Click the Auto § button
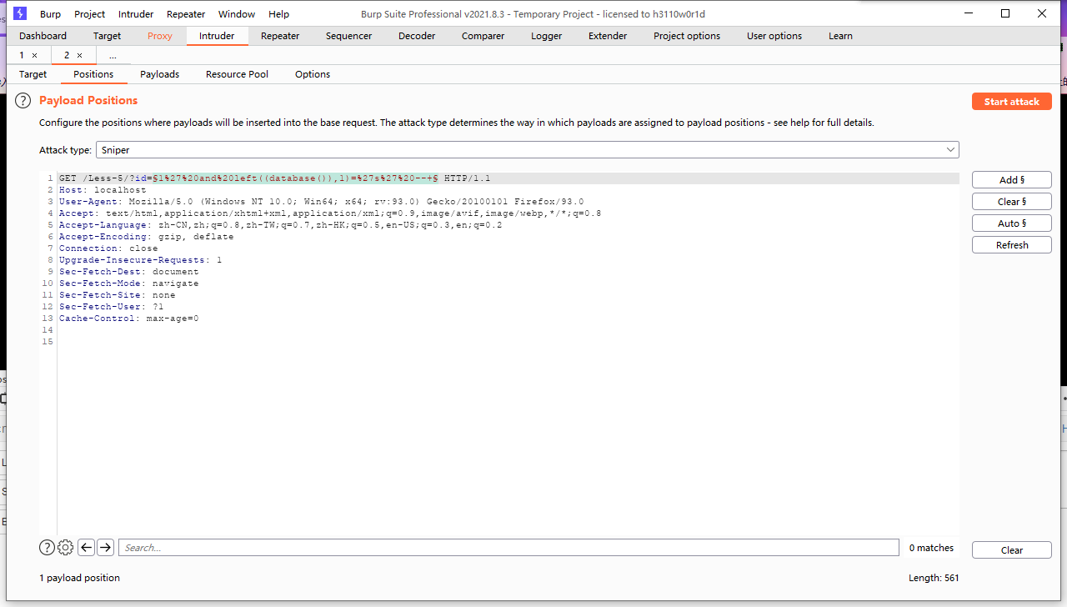The image size is (1067, 607). point(1012,223)
